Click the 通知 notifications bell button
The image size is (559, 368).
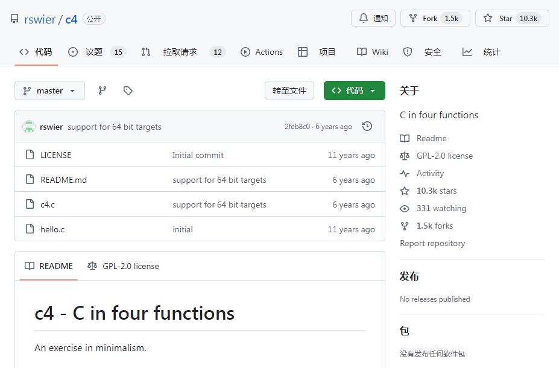click(373, 18)
